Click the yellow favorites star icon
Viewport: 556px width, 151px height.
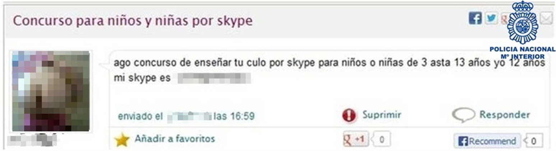(122, 140)
